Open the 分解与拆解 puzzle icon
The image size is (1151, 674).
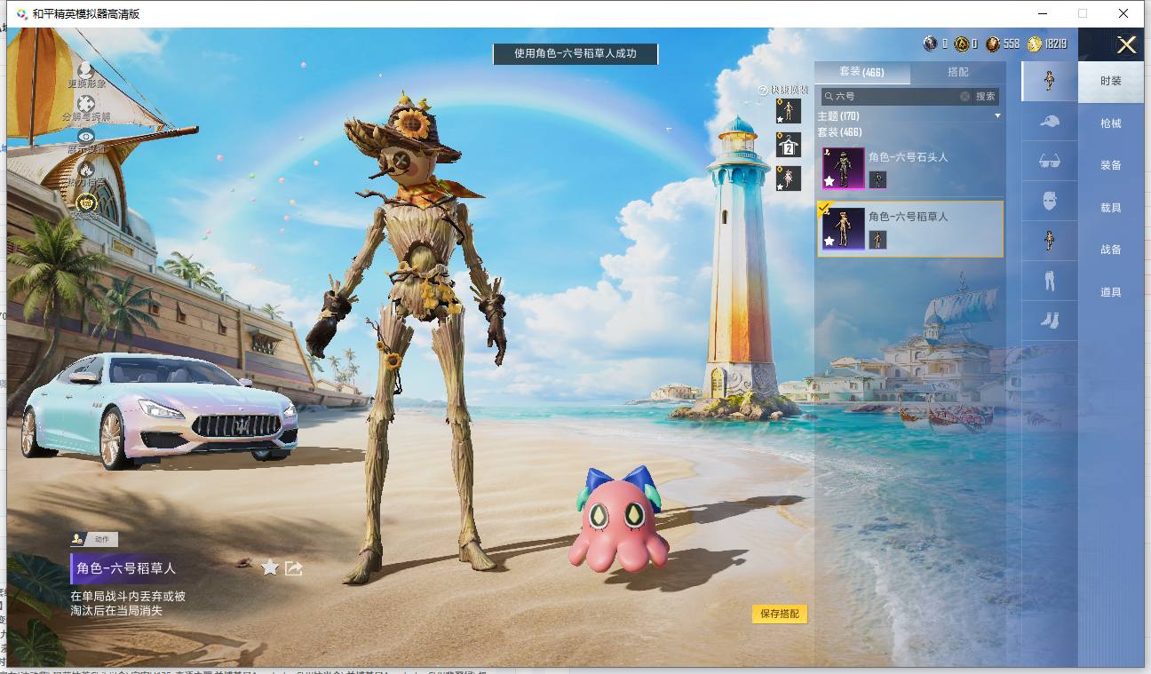[86, 104]
